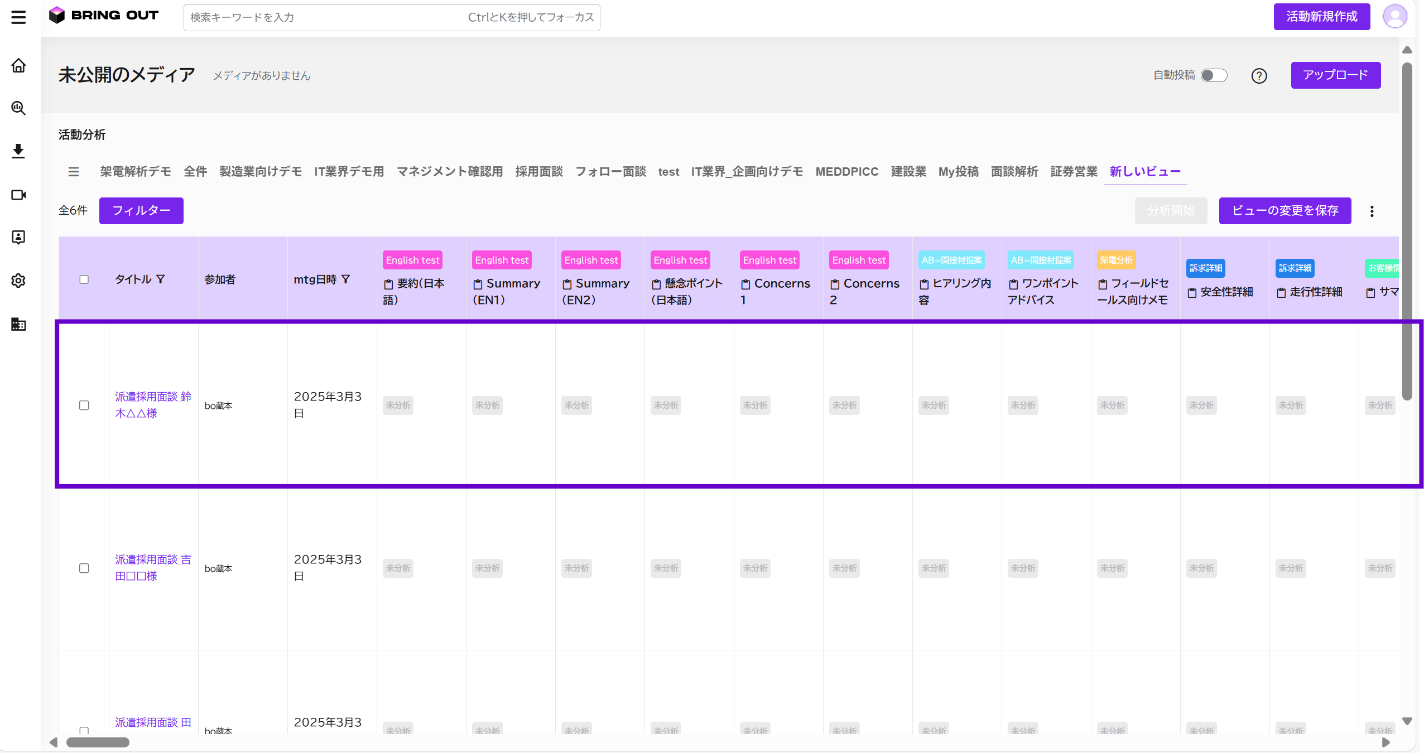Open the video camera sidebar icon
The width and height of the screenshot is (1424, 753).
18,195
